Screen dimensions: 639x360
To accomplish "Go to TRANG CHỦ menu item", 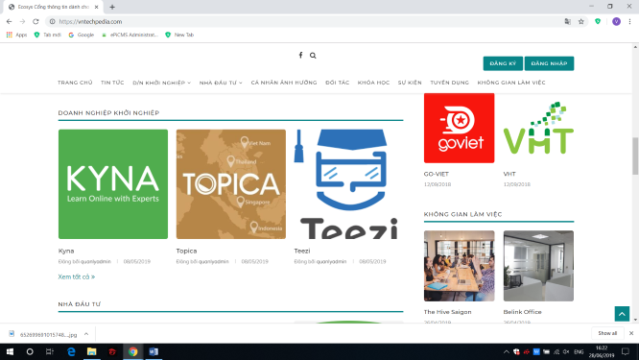I will coord(75,83).
